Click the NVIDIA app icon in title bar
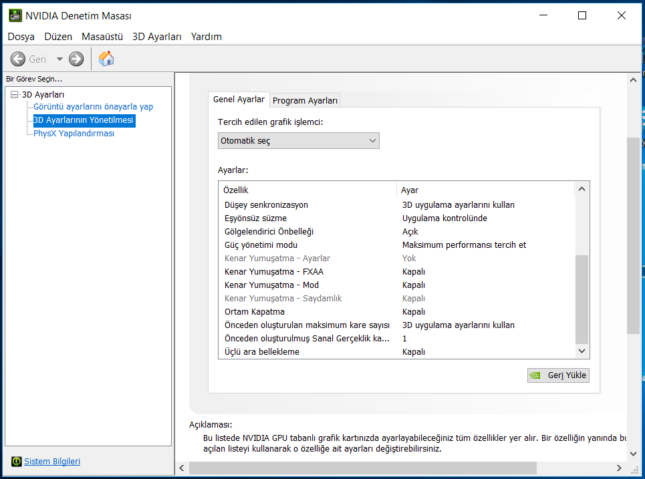Screen dimensions: 645x479 15,15
